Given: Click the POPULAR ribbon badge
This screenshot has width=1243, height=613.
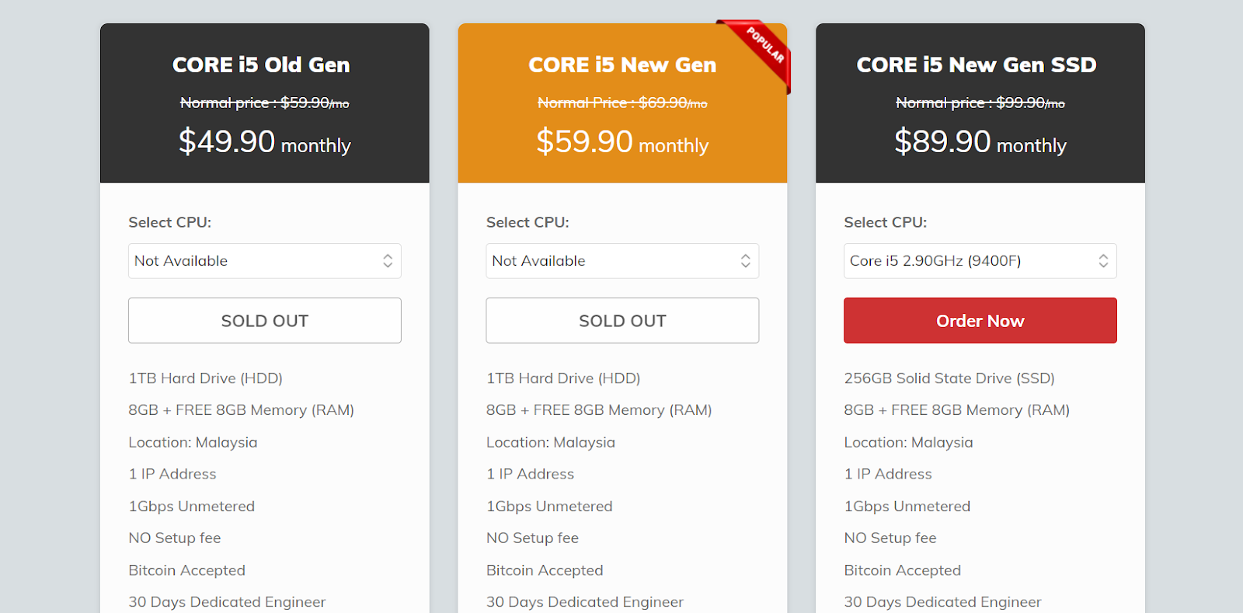Looking at the screenshot, I should coord(764,45).
